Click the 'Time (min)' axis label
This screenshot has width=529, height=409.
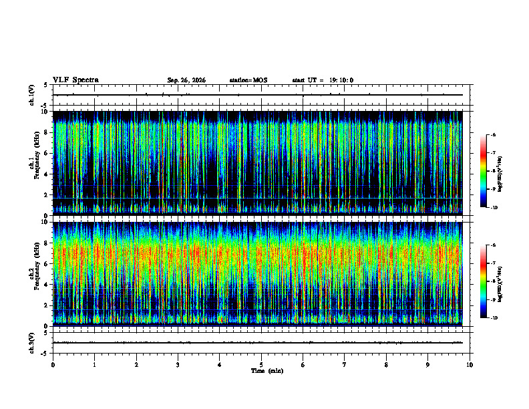pos(267,371)
